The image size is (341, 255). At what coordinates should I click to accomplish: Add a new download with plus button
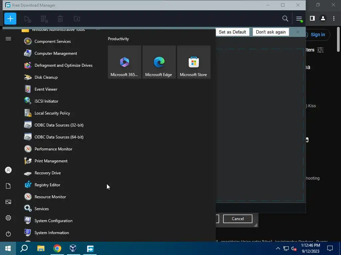pos(10,19)
